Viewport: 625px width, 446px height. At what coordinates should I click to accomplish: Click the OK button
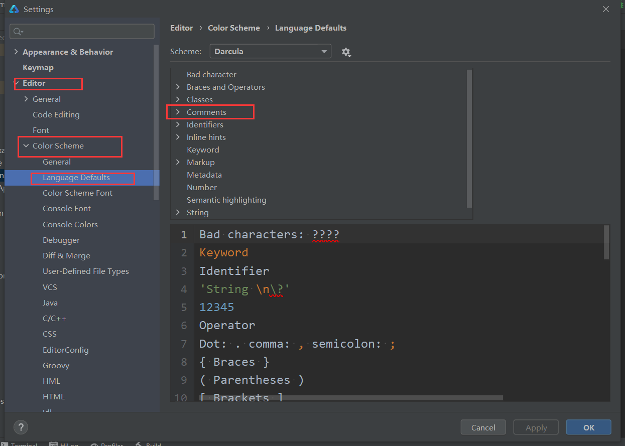[x=588, y=427]
